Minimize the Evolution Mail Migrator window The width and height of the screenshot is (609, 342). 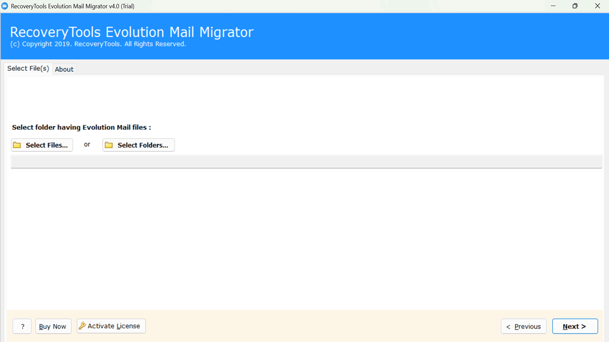tap(553, 6)
